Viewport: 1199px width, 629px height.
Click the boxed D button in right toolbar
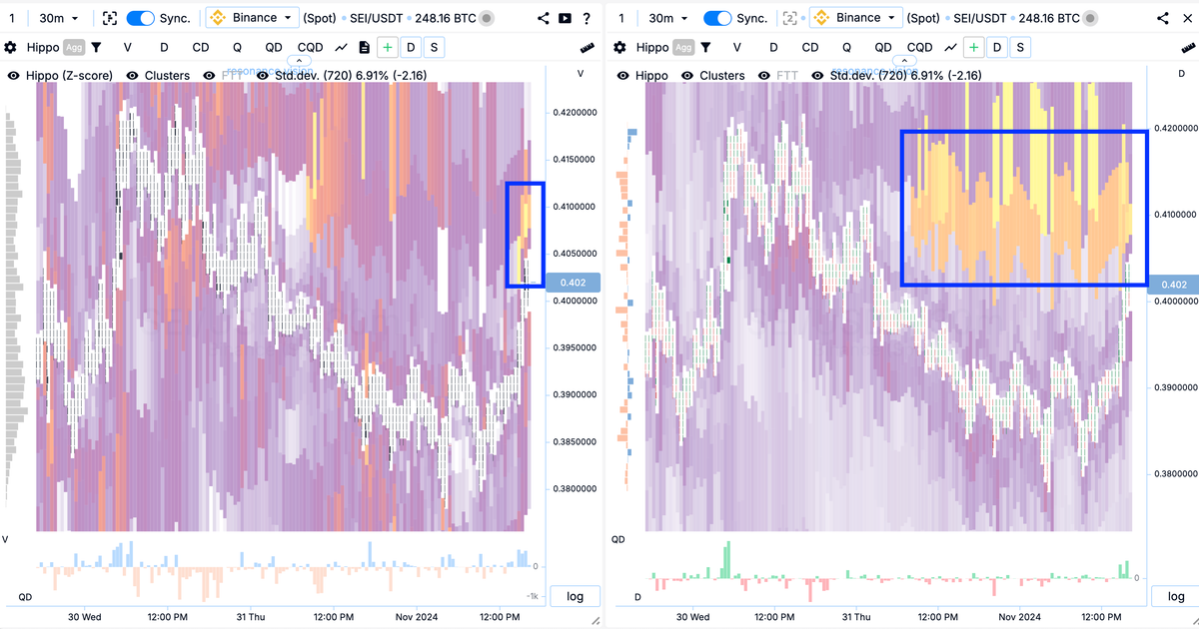[997, 47]
